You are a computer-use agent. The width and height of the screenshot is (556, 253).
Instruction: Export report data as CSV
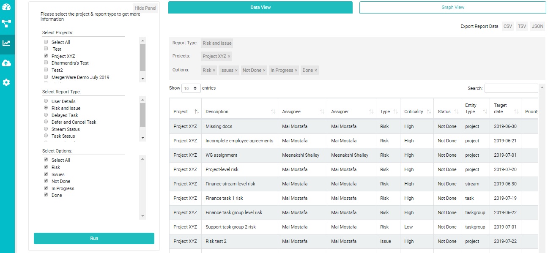507,26
